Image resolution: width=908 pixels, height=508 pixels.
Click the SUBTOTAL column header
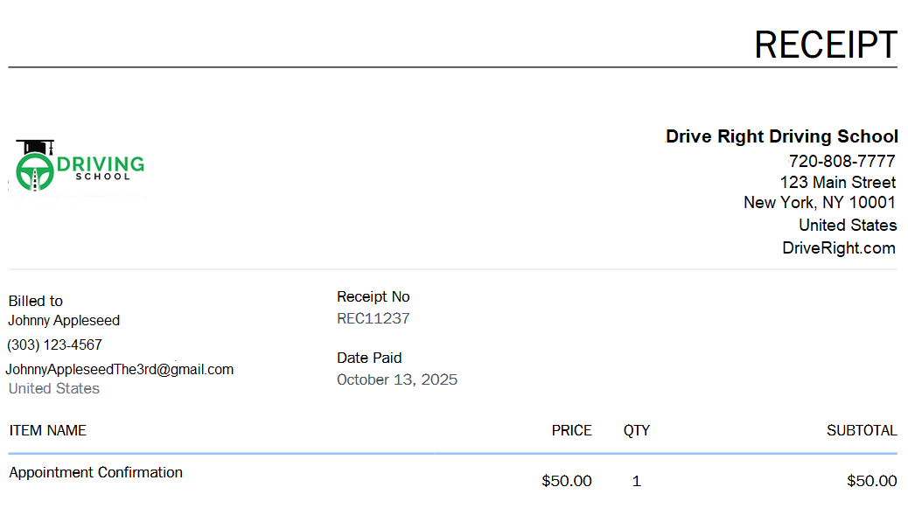(x=861, y=430)
